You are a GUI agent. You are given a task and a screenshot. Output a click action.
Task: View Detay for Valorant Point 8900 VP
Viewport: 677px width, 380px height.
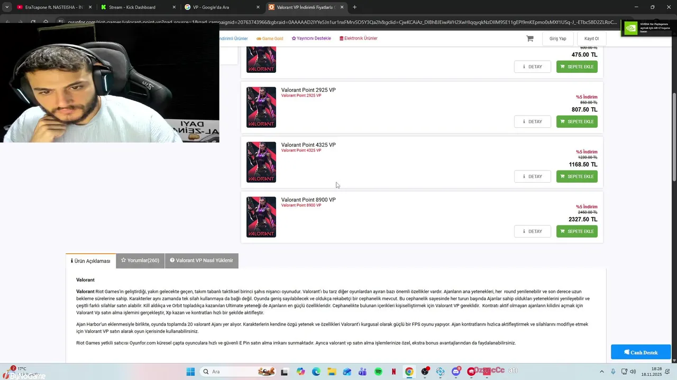pos(533,231)
